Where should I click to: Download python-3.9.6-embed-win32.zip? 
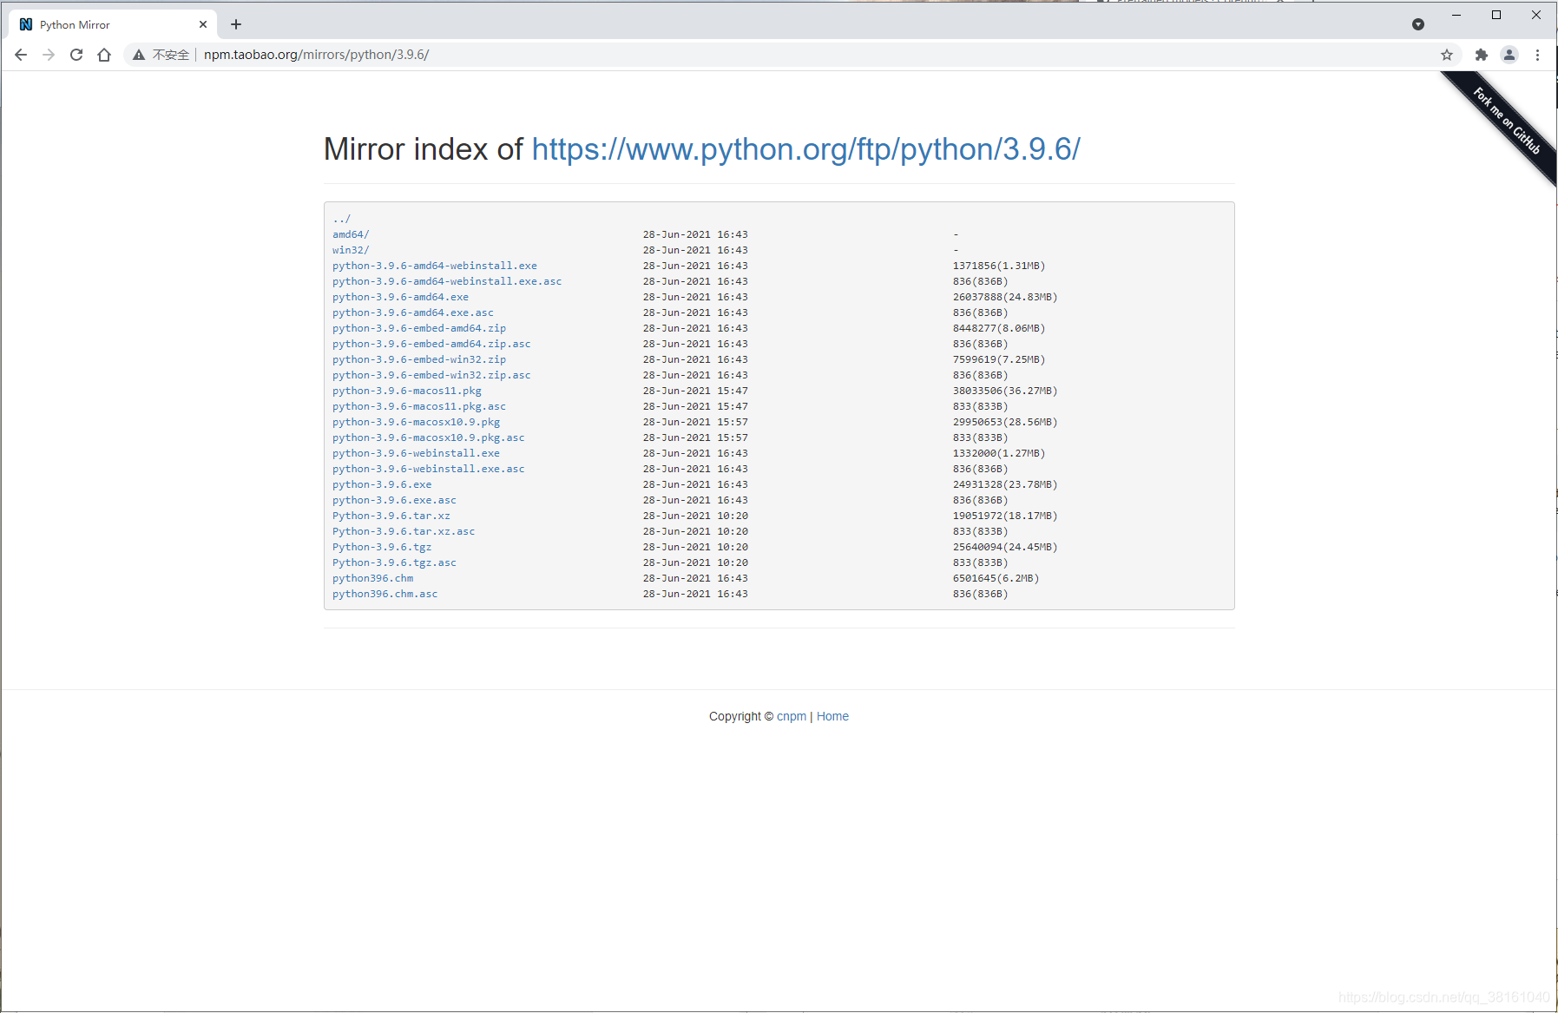419,359
